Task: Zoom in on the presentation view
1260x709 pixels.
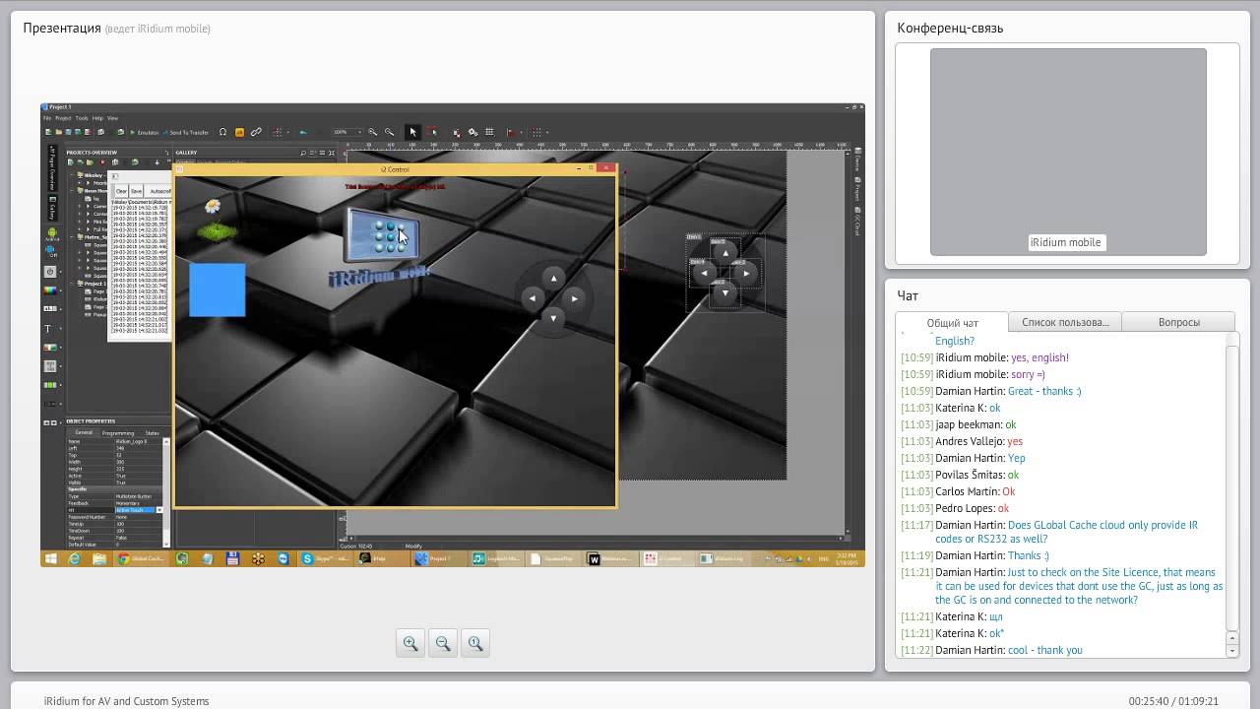Action: [410, 643]
